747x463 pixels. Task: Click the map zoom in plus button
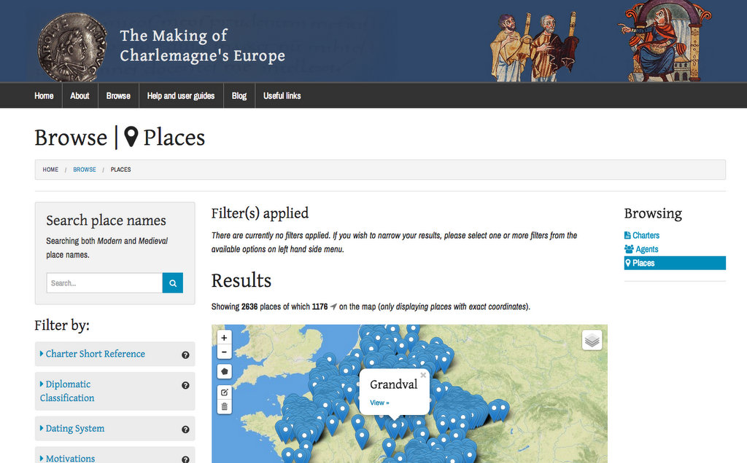225,338
